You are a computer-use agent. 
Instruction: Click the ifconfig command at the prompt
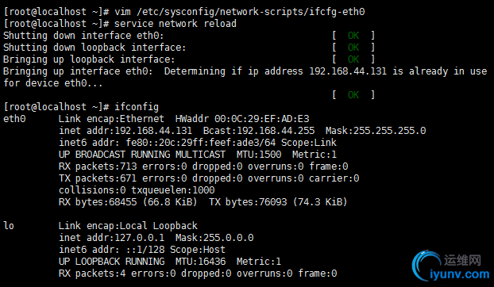[137, 107]
